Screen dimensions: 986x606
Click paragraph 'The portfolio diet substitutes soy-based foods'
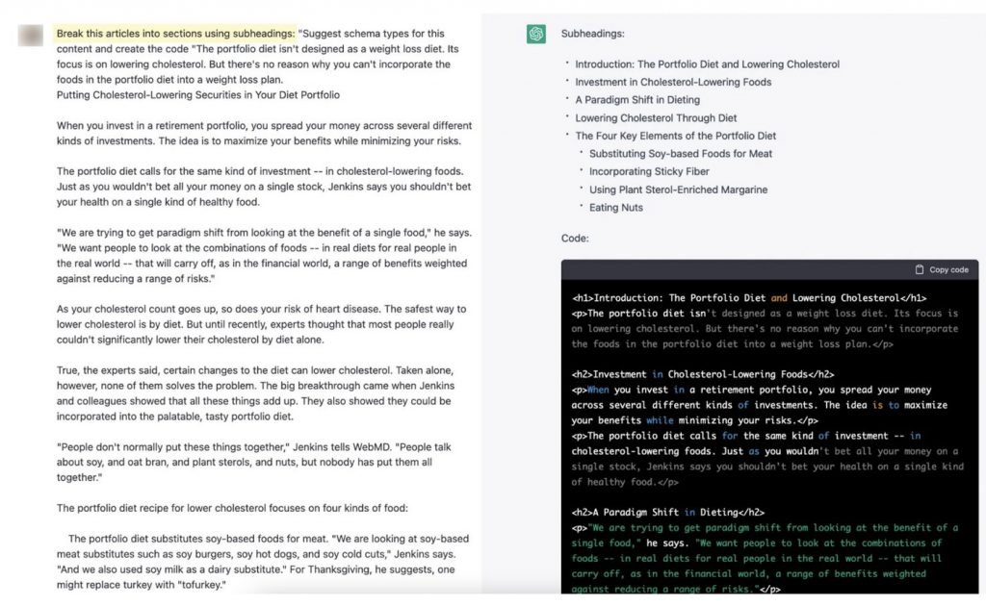(263, 562)
